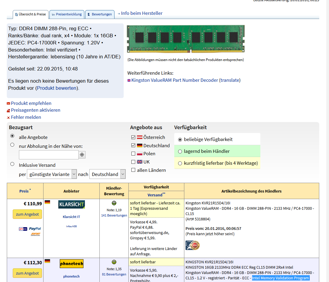This screenshot has width=329, height=282.
Task: Click the Polish flag next to Polen
Action: click(x=140, y=154)
